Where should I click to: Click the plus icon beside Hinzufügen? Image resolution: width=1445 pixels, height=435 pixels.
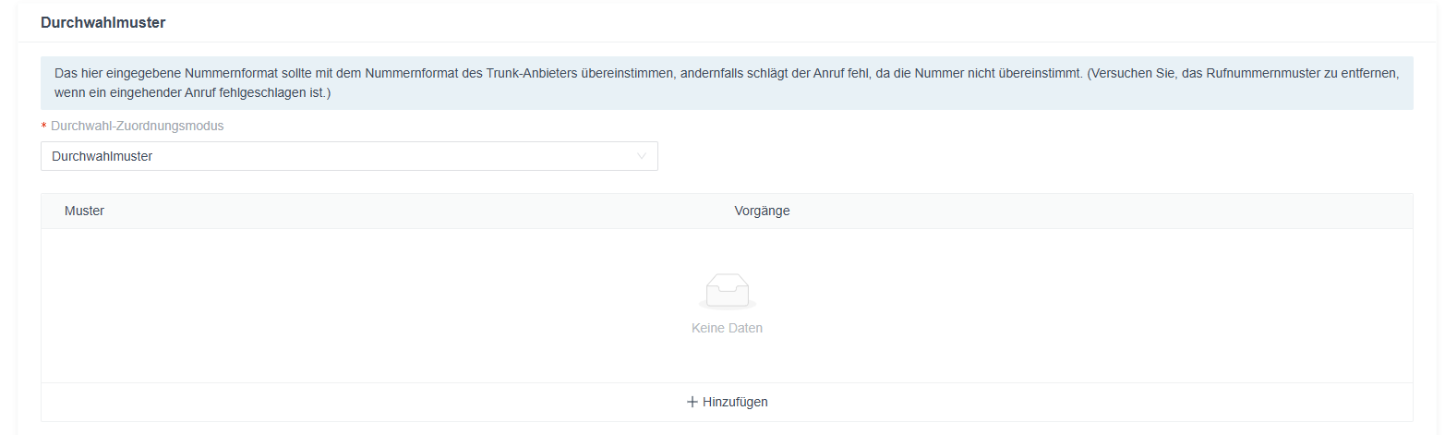692,402
